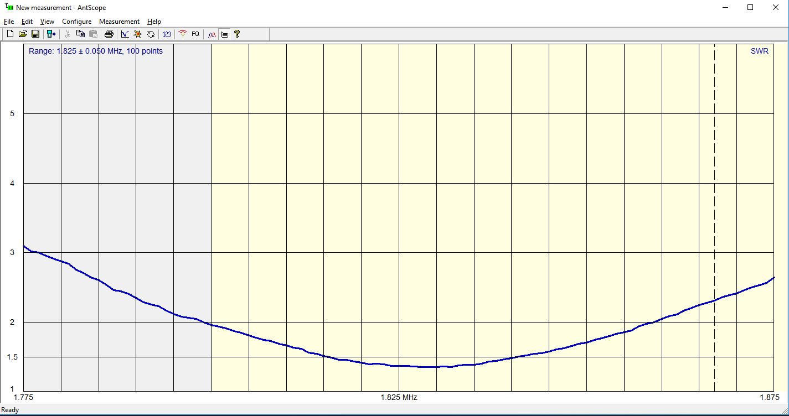Click the 123 numeric data icon
Image resolution: width=789 pixels, height=416 pixels.
(x=167, y=34)
